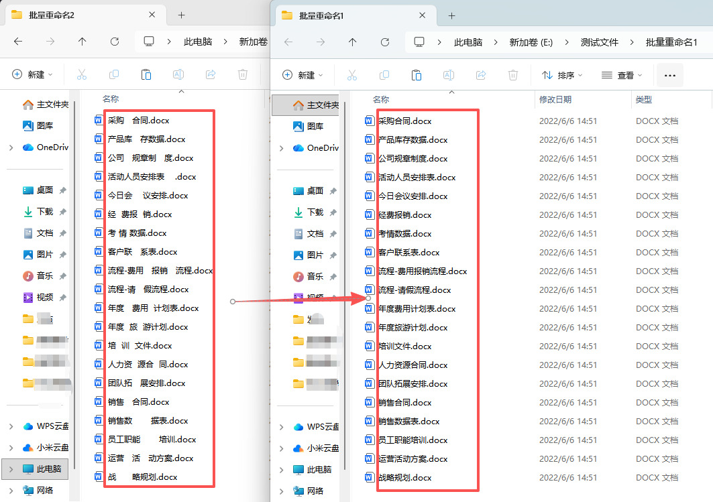Viewport: 713px width, 502px height.
Task: Select 此电脑 in 批量重命名2 sidebar
Action: (36, 469)
